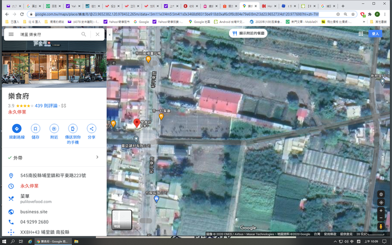Open the notification center icon

tap(384, 242)
